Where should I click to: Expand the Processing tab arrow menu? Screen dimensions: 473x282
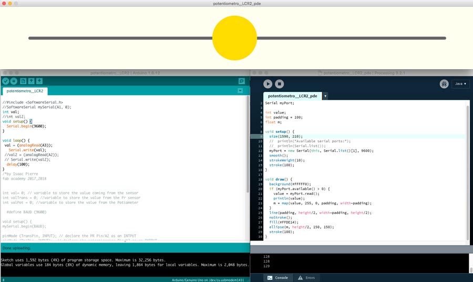pos(325,96)
